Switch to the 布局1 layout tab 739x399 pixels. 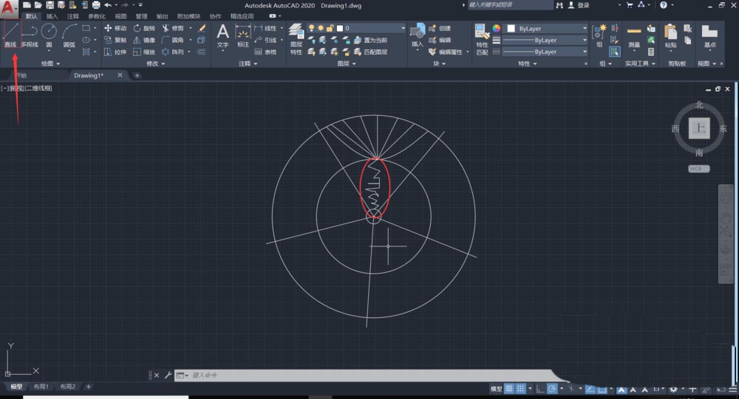[41, 387]
